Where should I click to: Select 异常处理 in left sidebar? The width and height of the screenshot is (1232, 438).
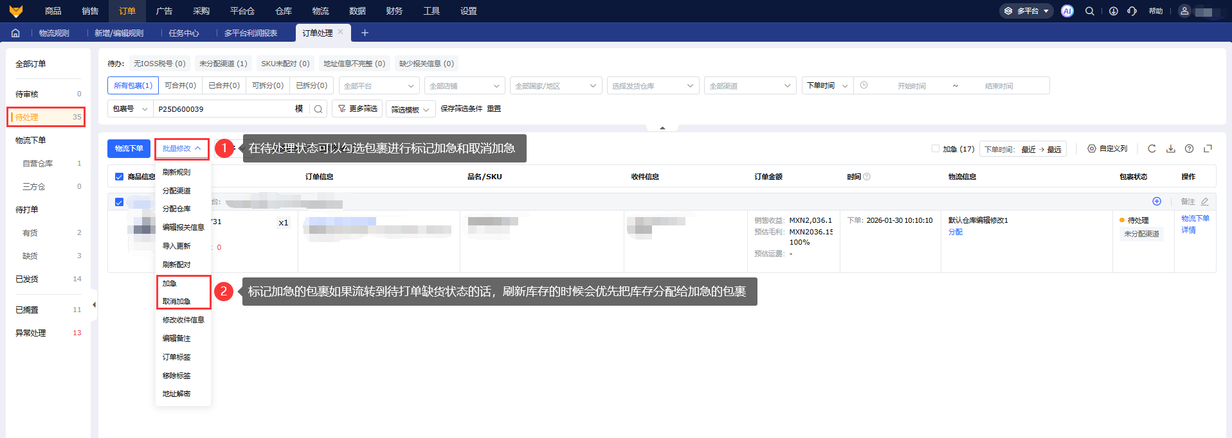coord(47,333)
